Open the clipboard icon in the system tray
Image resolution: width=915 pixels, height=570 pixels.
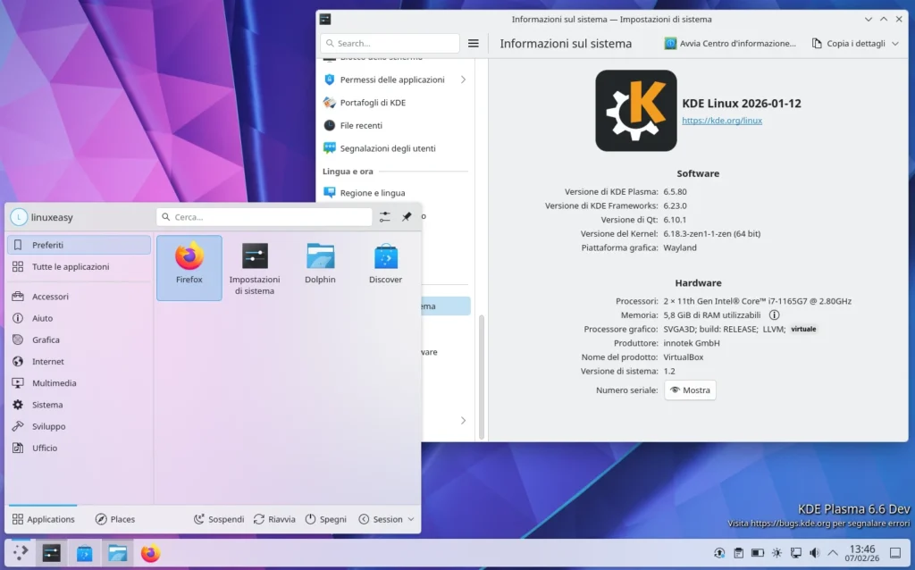point(740,552)
